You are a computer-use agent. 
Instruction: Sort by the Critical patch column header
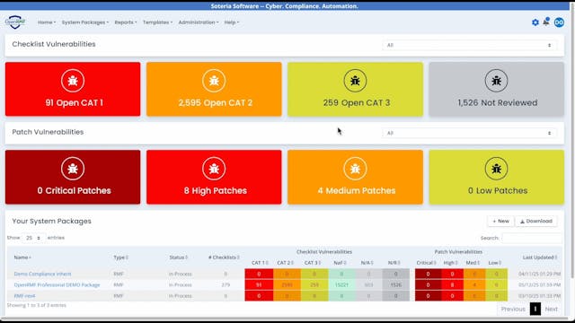click(x=427, y=263)
